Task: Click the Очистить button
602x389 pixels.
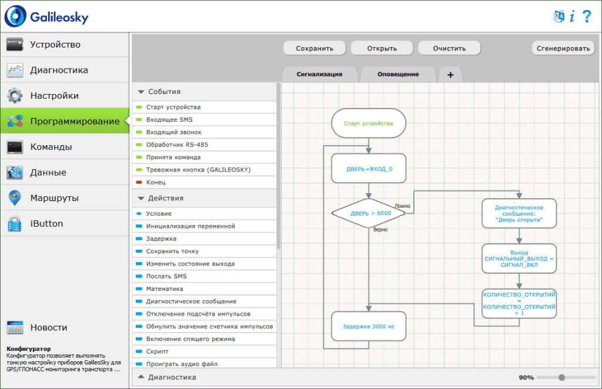Action: coord(449,48)
